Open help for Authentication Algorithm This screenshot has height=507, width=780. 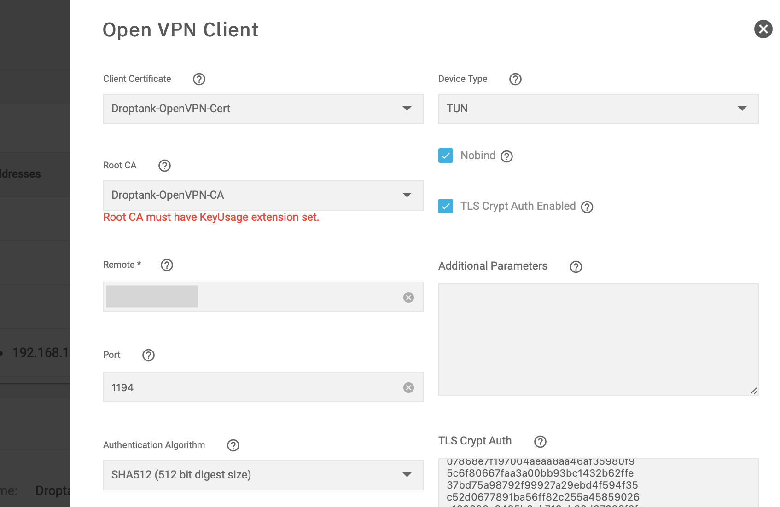233,445
